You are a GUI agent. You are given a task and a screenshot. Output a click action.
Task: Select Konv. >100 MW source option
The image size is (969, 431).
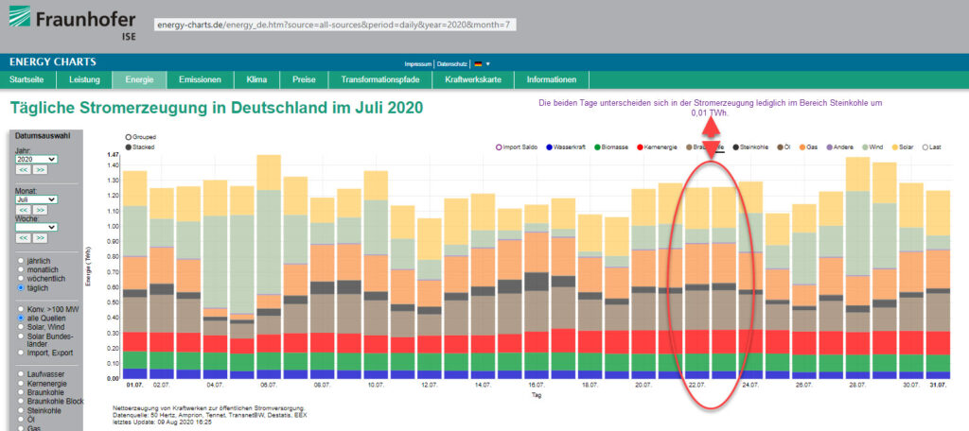[21, 309]
